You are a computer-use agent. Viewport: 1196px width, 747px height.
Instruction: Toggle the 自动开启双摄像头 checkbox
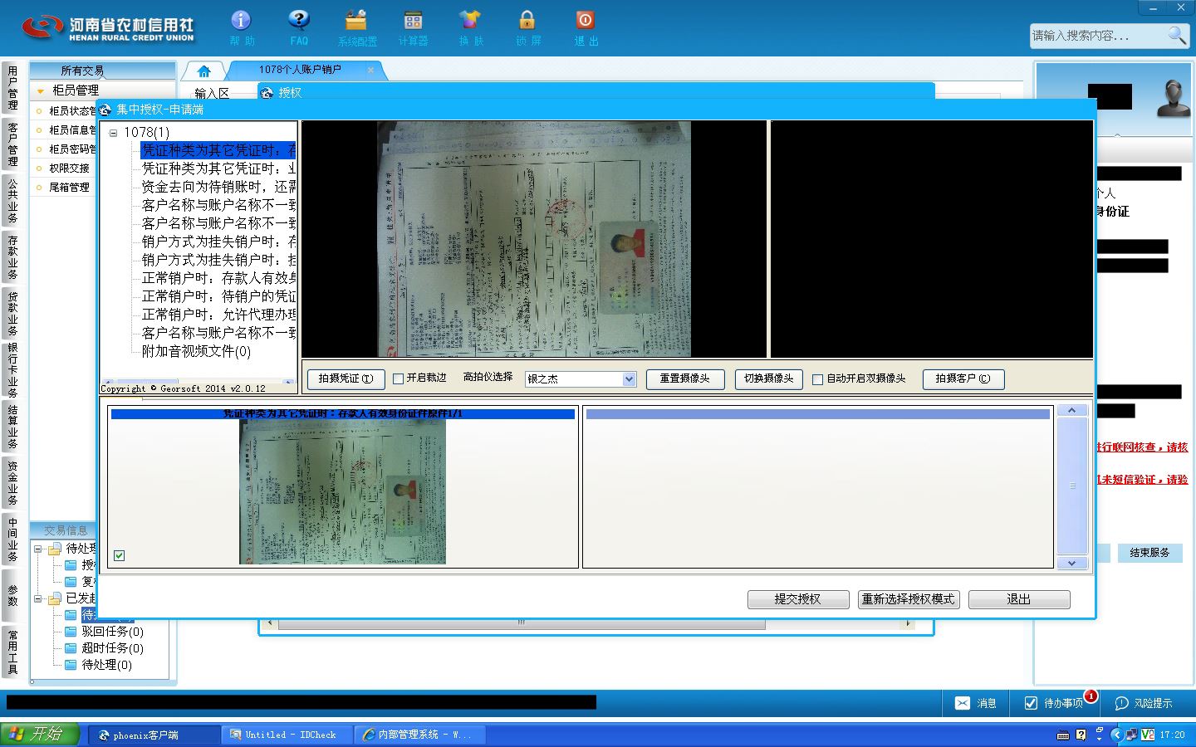click(x=817, y=378)
